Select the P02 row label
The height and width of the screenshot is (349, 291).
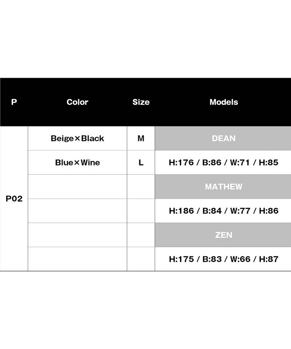point(14,199)
